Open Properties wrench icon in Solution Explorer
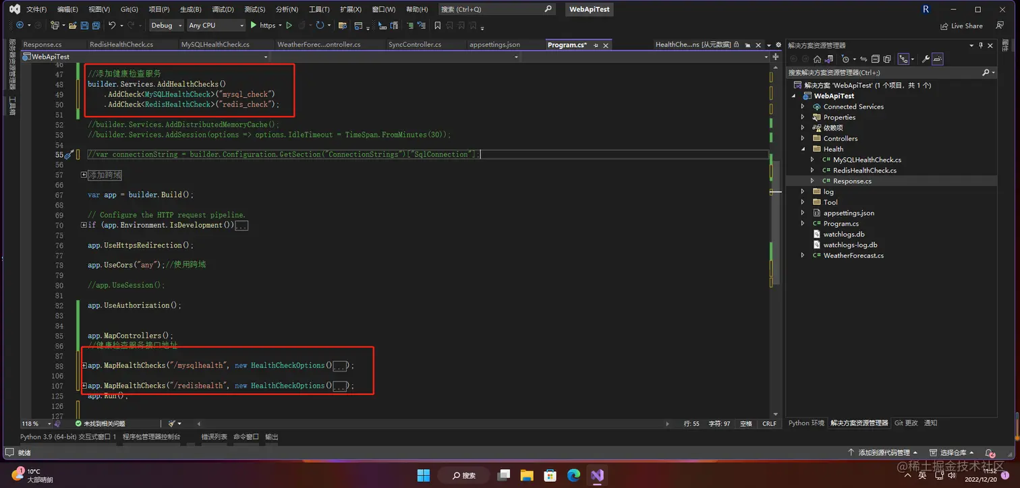1020x488 pixels. 926,59
